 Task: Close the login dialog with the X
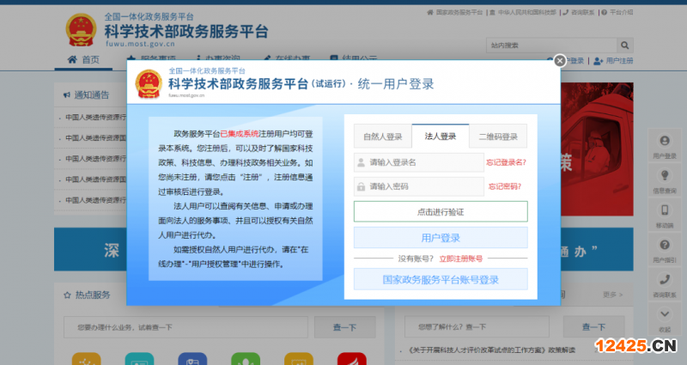[560, 60]
